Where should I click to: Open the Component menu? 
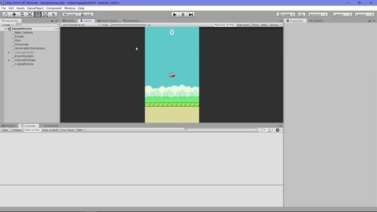coord(54,8)
